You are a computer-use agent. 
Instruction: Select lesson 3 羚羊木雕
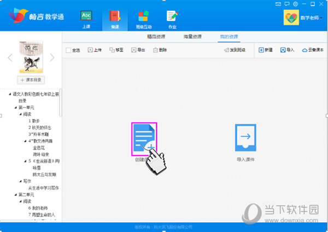[38, 134]
